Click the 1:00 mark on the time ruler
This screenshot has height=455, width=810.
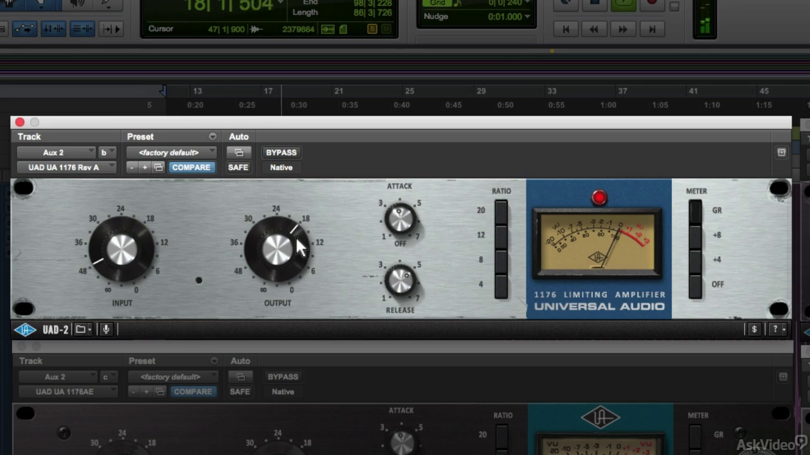(608, 105)
